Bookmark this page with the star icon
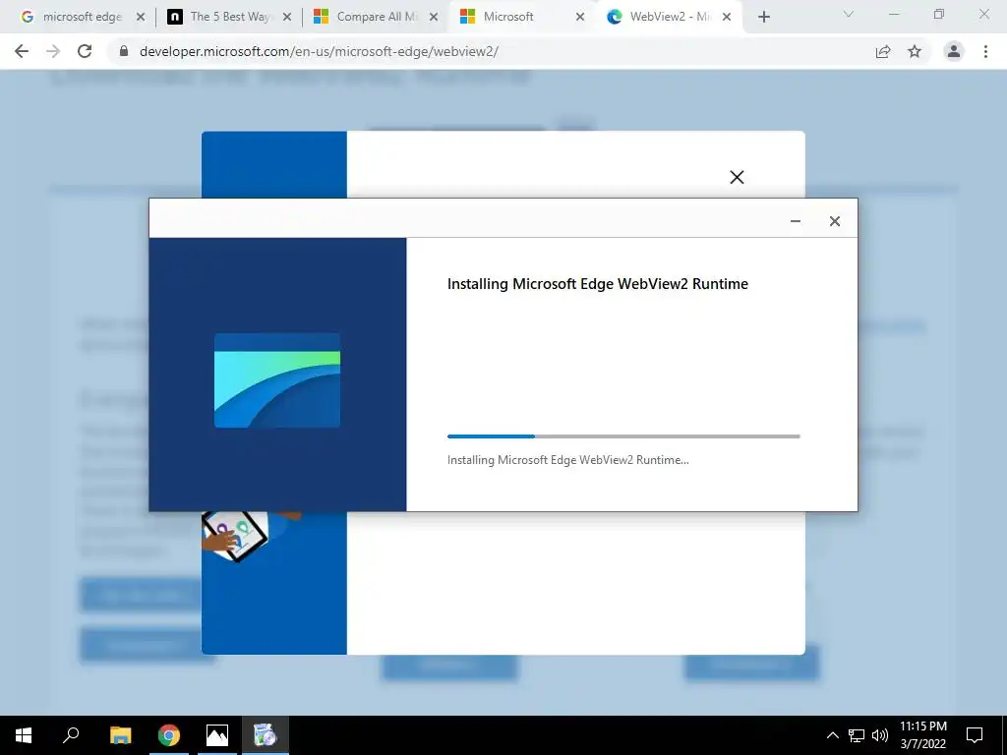This screenshot has width=1007, height=755. (915, 51)
